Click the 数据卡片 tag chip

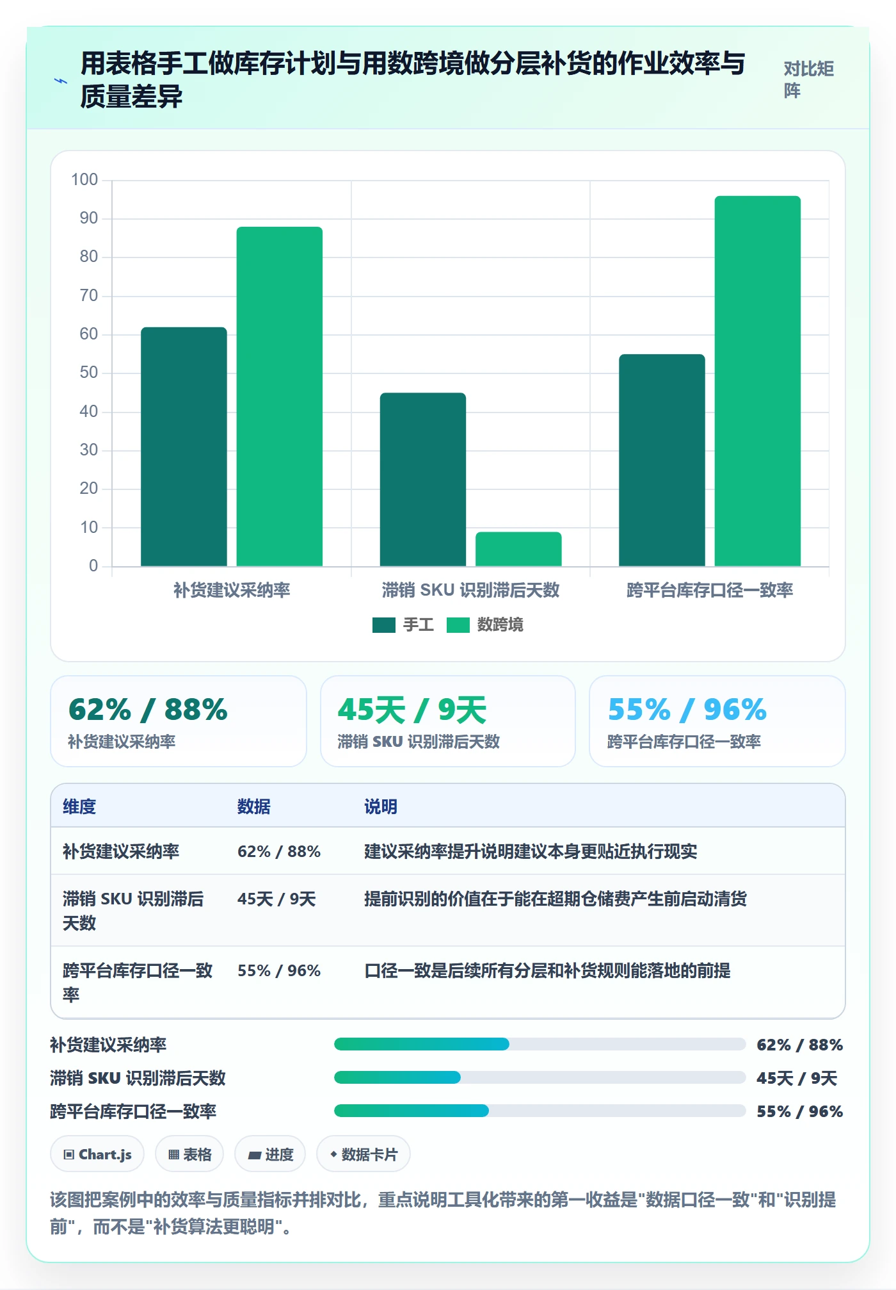point(364,1154)
